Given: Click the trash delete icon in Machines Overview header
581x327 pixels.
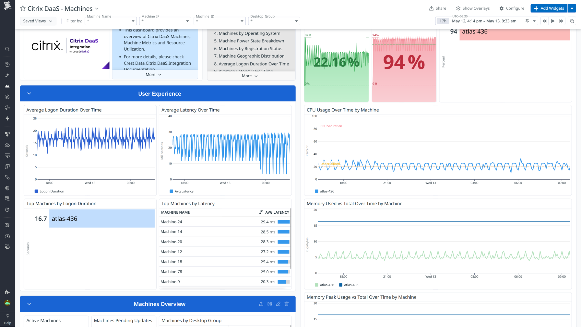Looking at the screenshot, I should click(x=287, y=304).
